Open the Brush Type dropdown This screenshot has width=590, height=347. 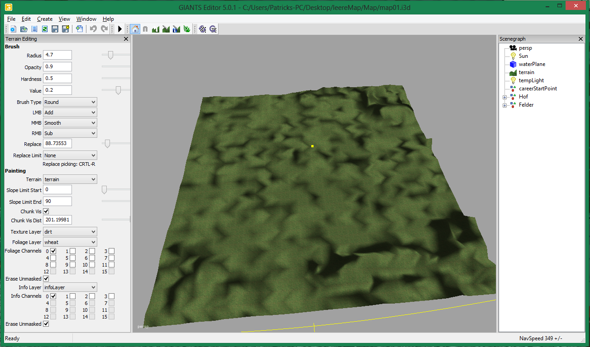[70, 102]
